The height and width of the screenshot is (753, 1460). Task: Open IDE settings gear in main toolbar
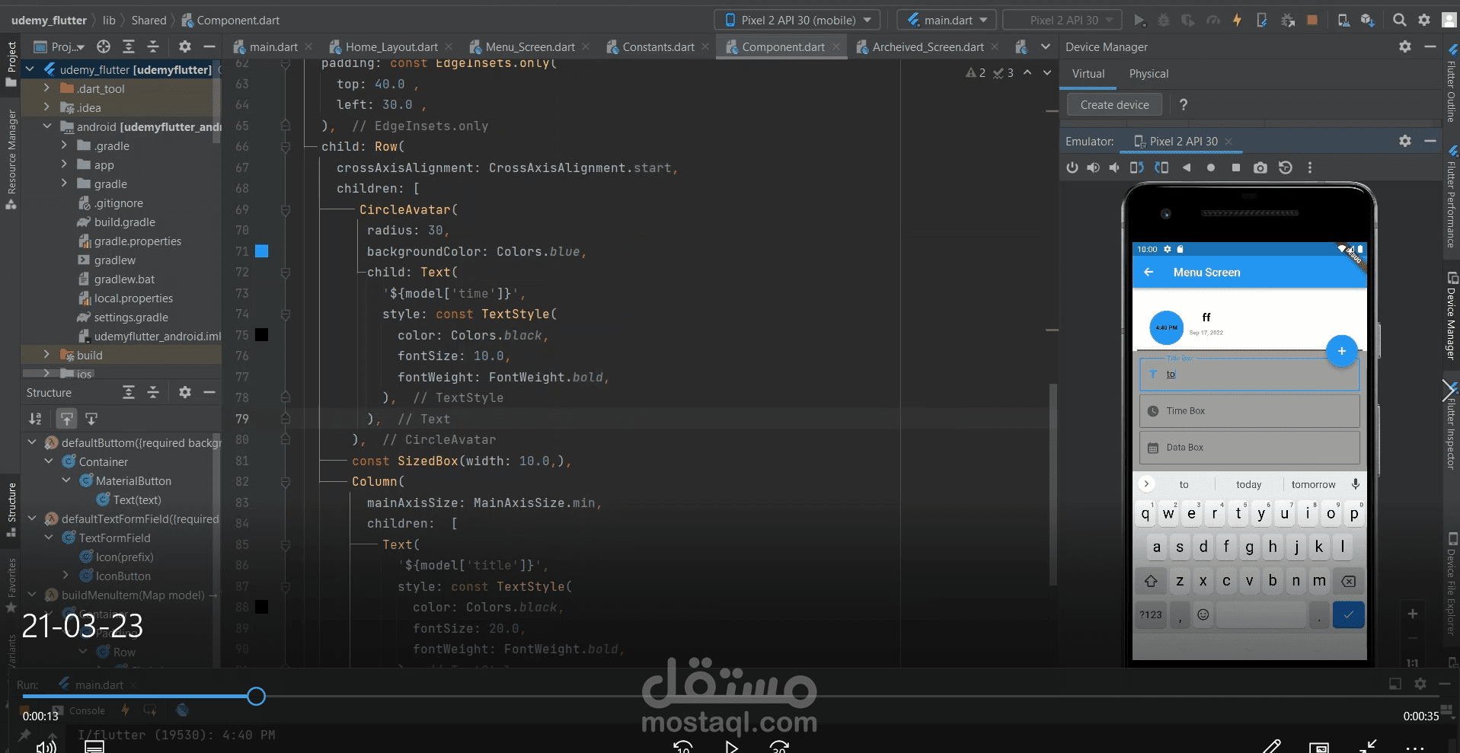[x=1424, y=21]
